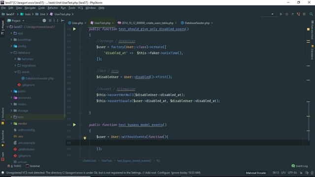This screenshot has width=315, height=177.
Task: Select the .env file in project tree
Action: pyautogui.click(x=19, y=136)
